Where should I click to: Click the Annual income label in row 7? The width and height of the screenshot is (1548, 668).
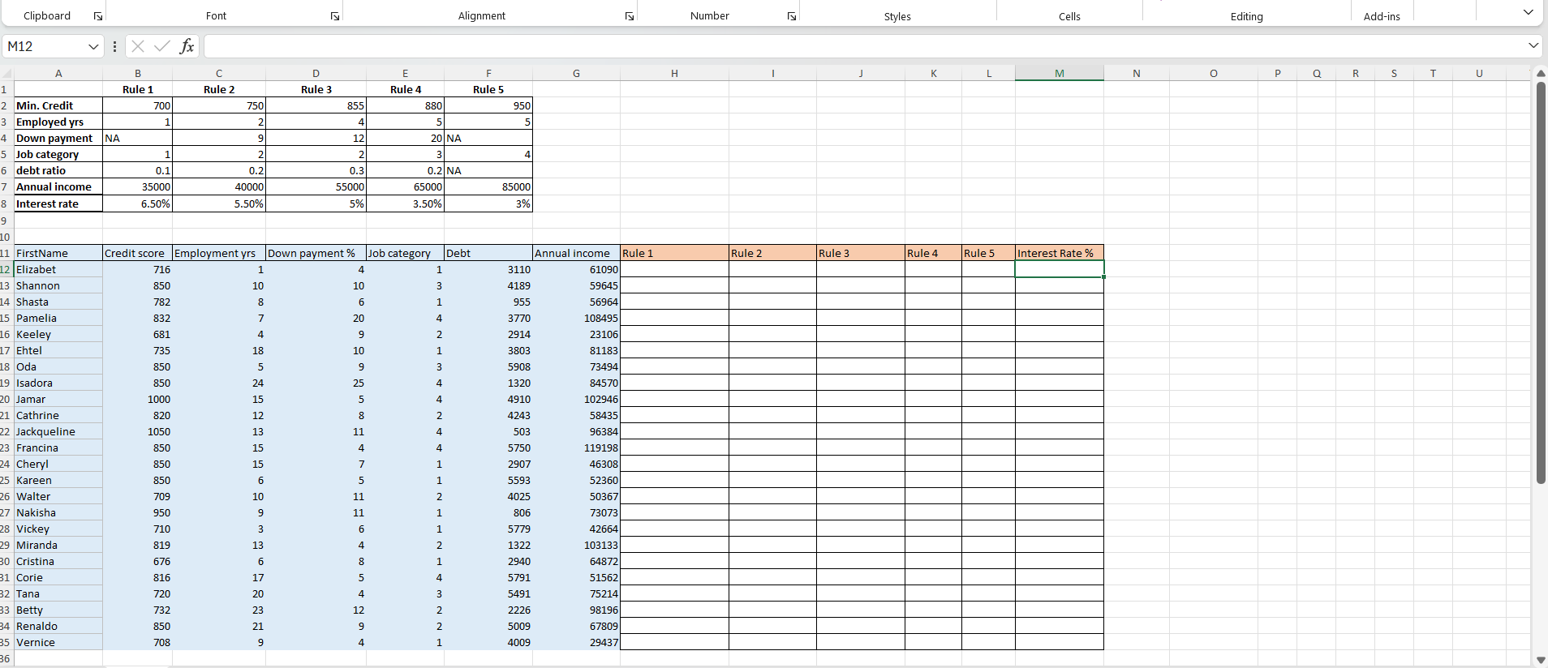point(58,186)
